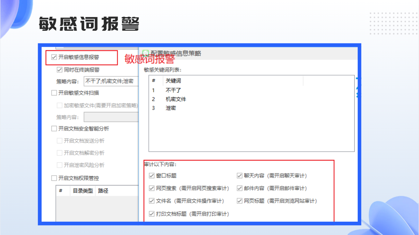Toggle 邮件内容 audit checkbox
The image size is (419, 235).
[x=240, y=189]
